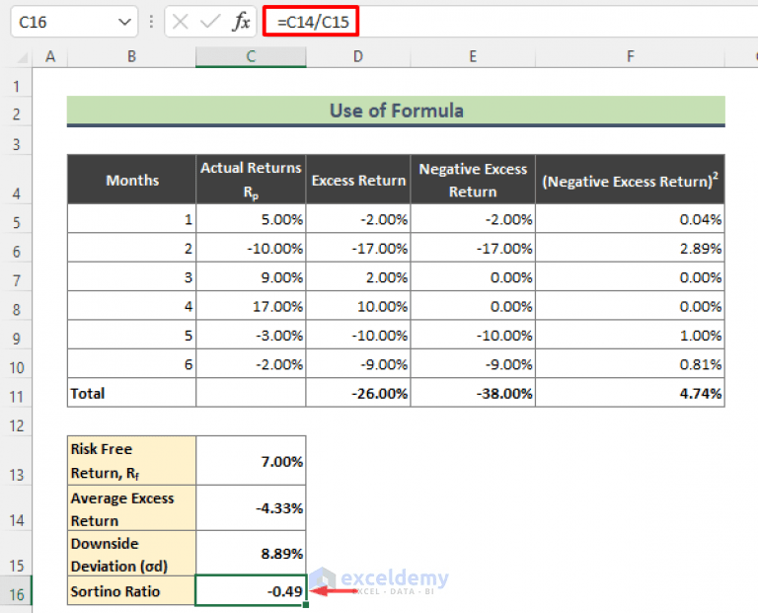Viewport: 758px width, 613px height.
Task: Click the '(Negative Excess Return)²' header cell
Action: (x=631, y=180)
